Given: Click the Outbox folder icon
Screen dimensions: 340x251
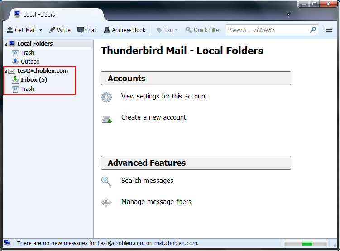Looking at the screenshot, I should (15, 62).
